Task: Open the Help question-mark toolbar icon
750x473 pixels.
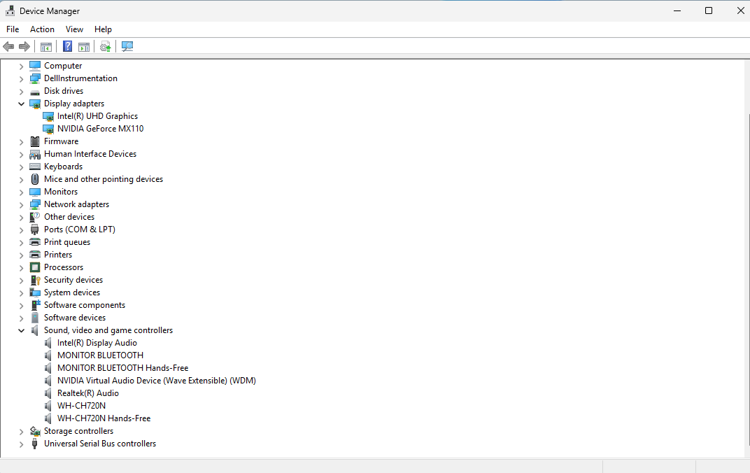Action: pyautogui.click(x=67, y=46)
